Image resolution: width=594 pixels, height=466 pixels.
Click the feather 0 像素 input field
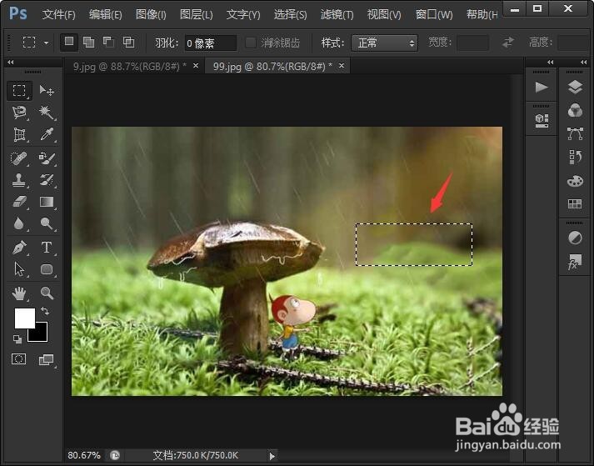pyautogui.click(x=210, y=43)
